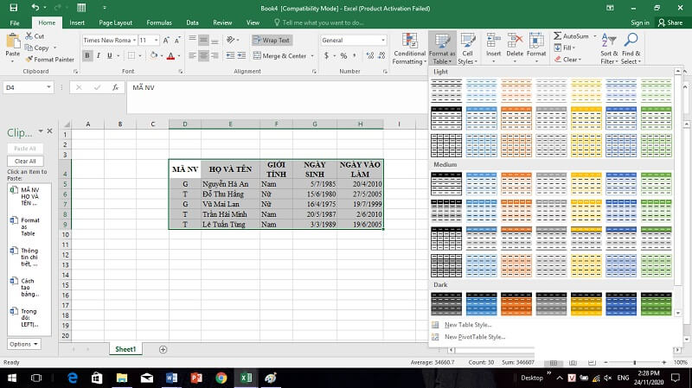Toggle Italic formatting

[x=99, y=56]
